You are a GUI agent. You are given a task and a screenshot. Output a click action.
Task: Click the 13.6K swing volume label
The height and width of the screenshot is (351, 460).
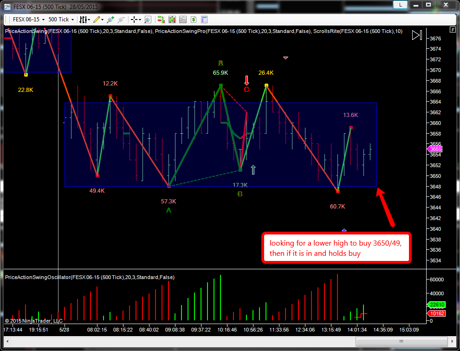point(350,115)
